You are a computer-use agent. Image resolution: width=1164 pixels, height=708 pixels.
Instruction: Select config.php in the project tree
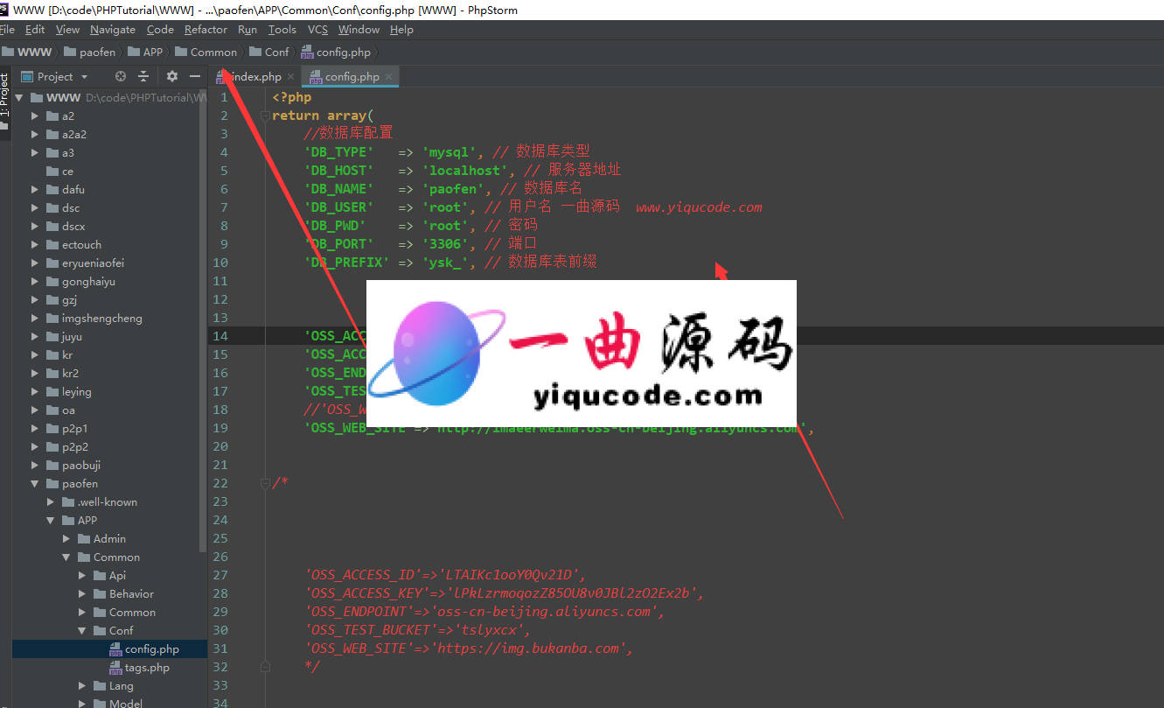(x=151, y=649)
